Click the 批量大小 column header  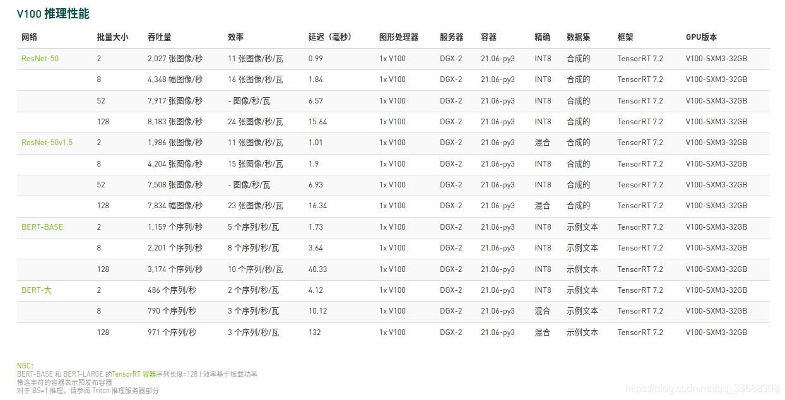[x=112, y=37]
